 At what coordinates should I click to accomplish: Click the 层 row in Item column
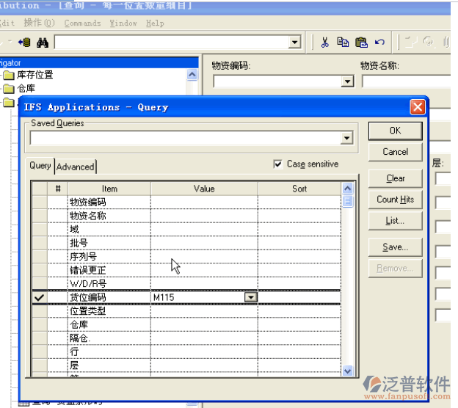coord(109,365)
